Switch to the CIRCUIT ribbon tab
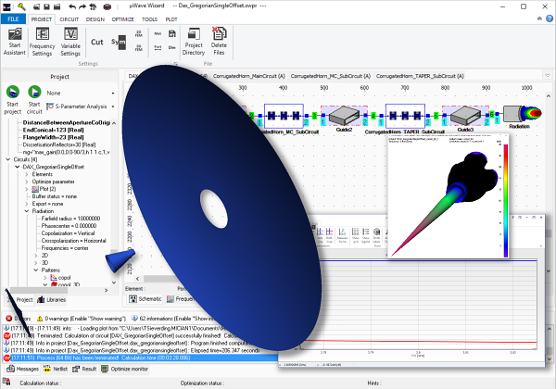 [70, 18]
